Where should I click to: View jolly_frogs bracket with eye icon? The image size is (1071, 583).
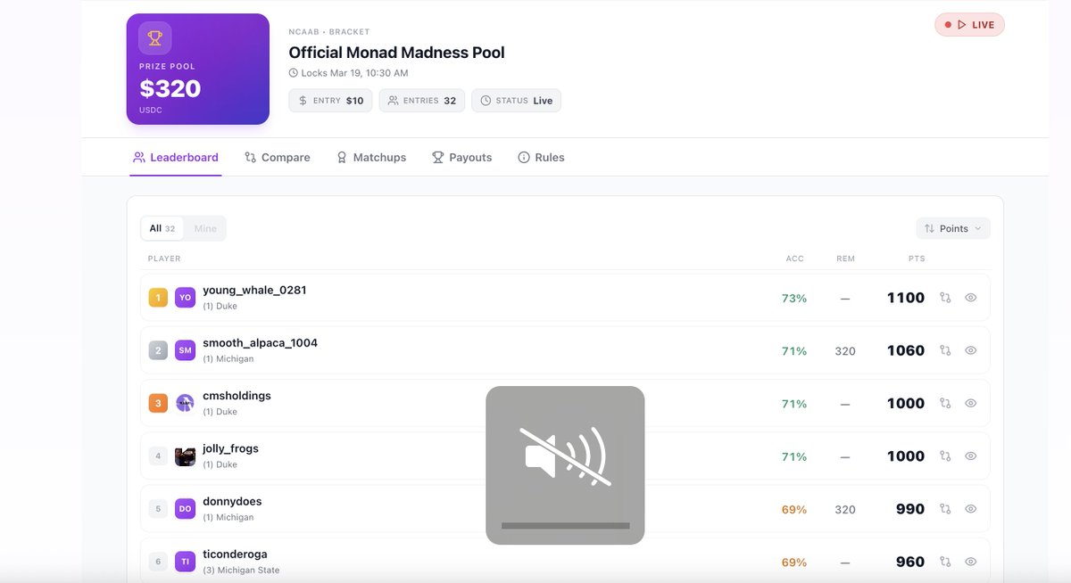click(971, 456)
